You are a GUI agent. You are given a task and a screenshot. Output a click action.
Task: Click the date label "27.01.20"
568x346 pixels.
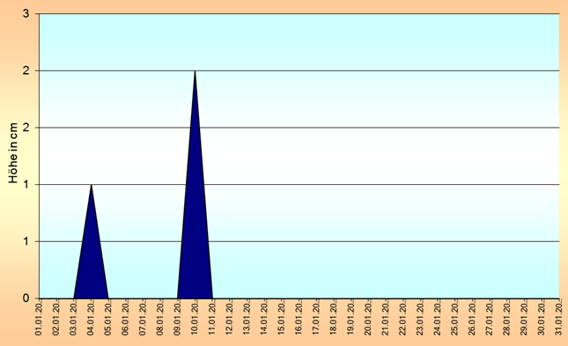[x=490, y=319]
